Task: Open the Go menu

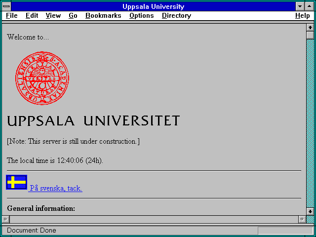Action: pos(73,16)
